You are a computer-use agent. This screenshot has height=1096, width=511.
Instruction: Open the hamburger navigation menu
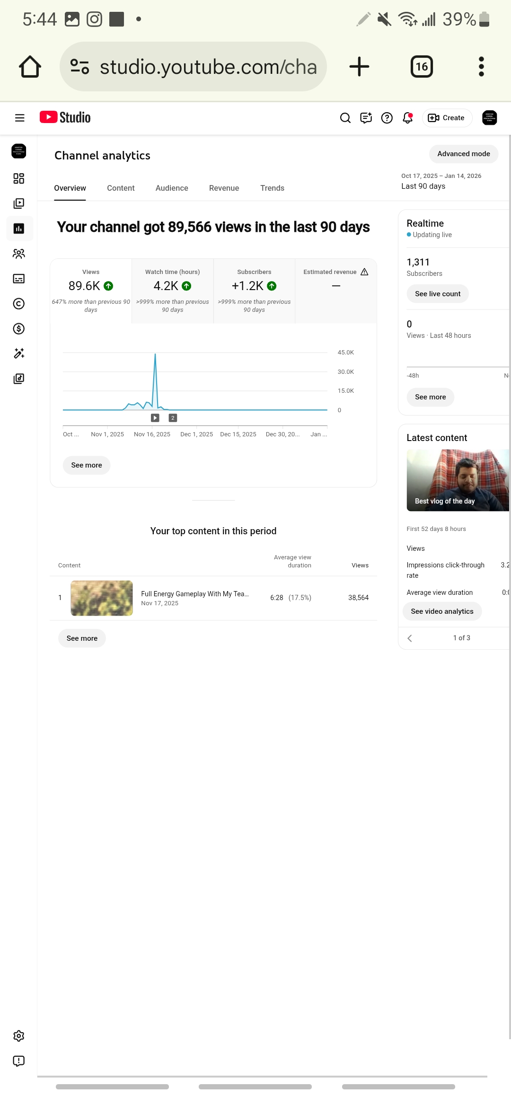point(19,118)
